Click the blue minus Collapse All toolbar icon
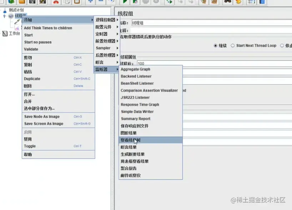This screenshot has height=210, width=292. pos(101,1)
